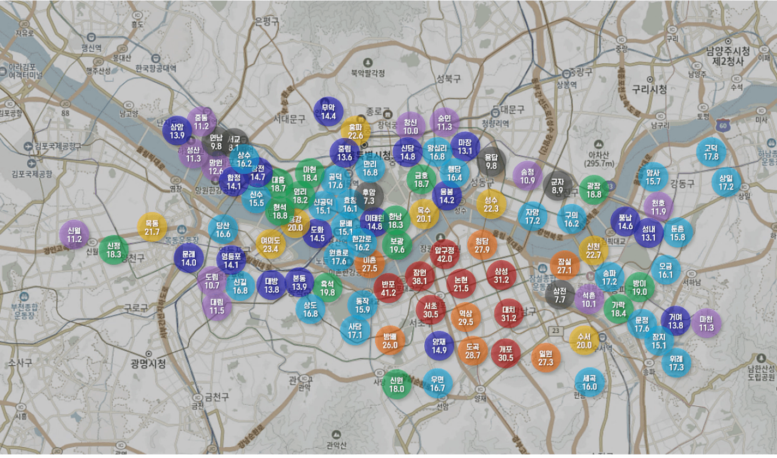777x458 pixels.
Task: Click the 신정 18.3 green marker
Action: point(113,250)
